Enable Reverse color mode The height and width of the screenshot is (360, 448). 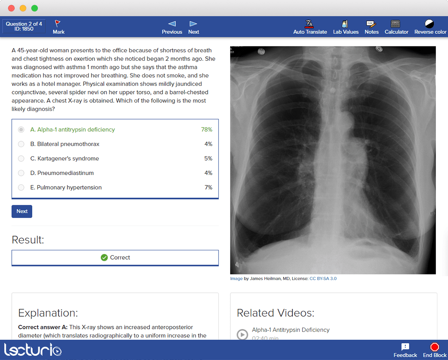[429, 27]
